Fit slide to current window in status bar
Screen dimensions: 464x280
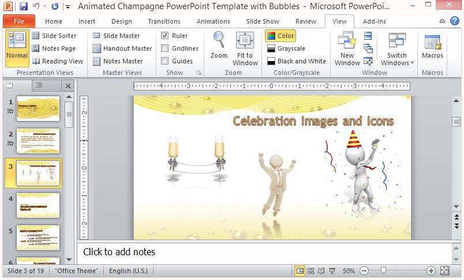[444, 271]
